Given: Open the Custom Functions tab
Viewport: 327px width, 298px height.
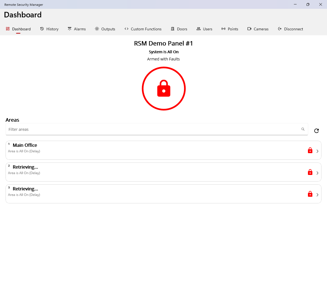Looking at the screenshot, I should (x=143, y=29).
